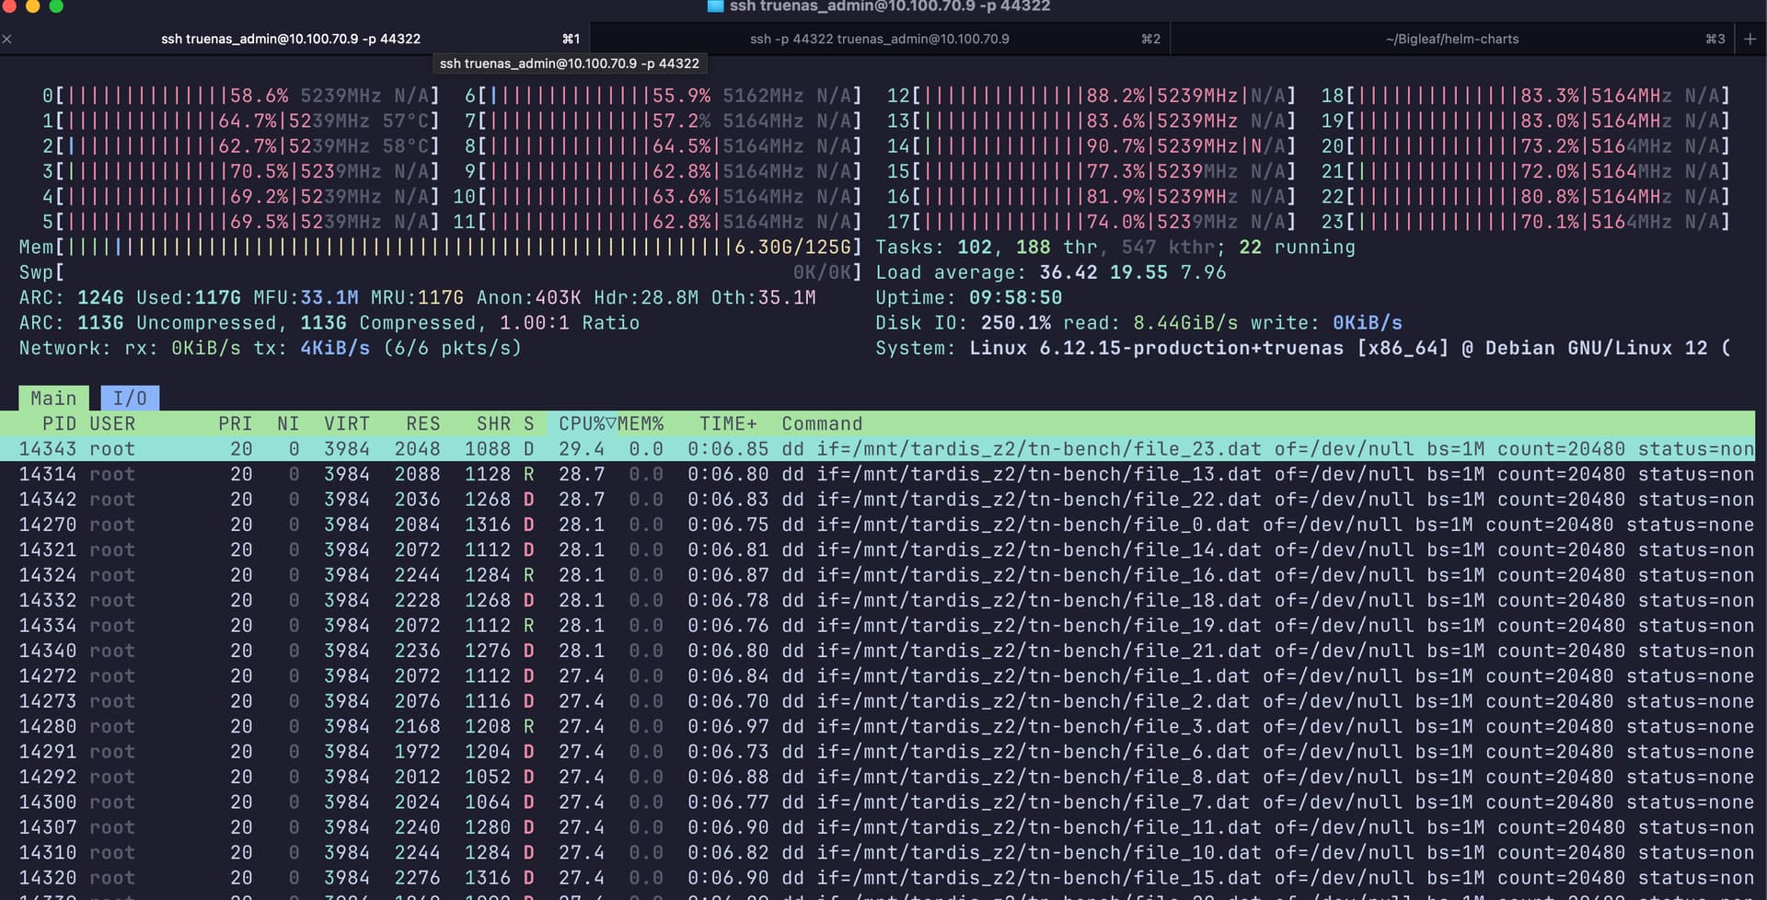Sort by the MEM% column header

click(x=641, y=423)
